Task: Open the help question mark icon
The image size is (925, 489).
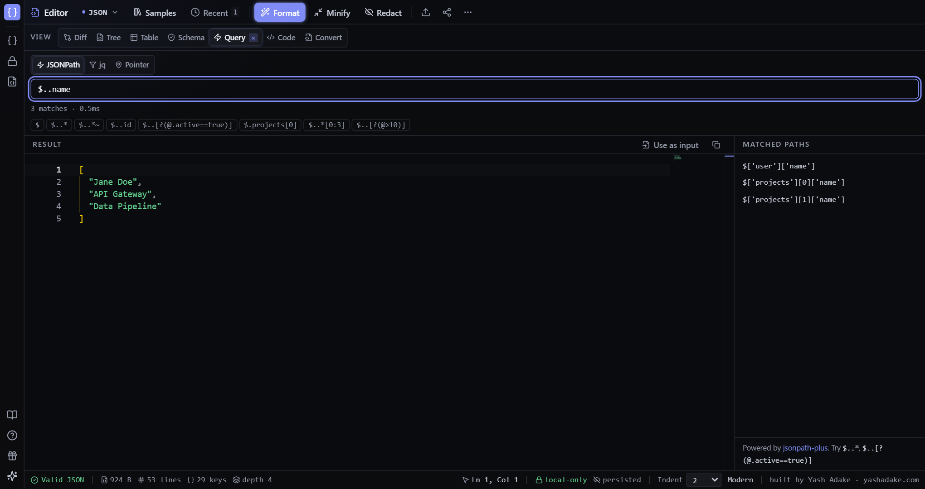Action: (12, 435)
